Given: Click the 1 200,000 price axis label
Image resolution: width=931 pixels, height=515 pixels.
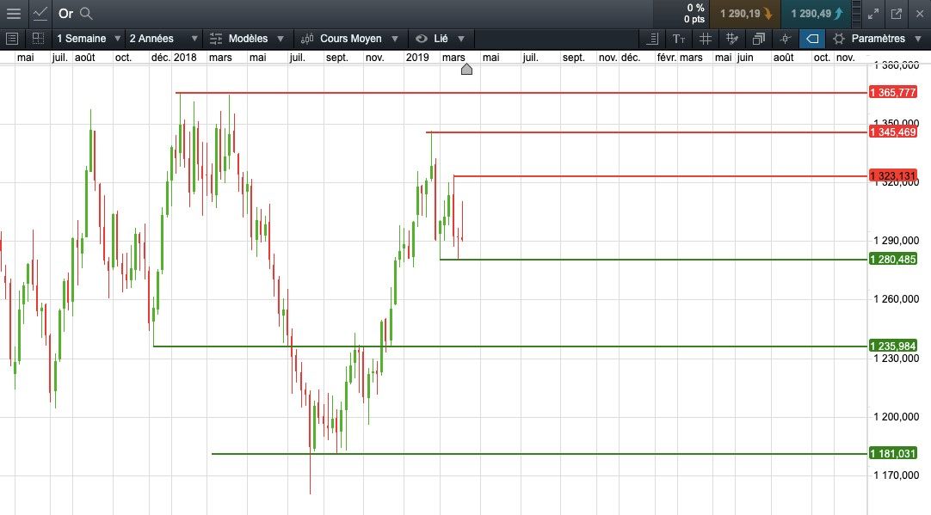Looking at the screenshot, I should click(897, 417).
